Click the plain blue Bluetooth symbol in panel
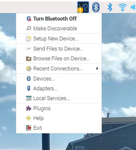This screenshot has width=136, height=150. (x=110, y=7)
